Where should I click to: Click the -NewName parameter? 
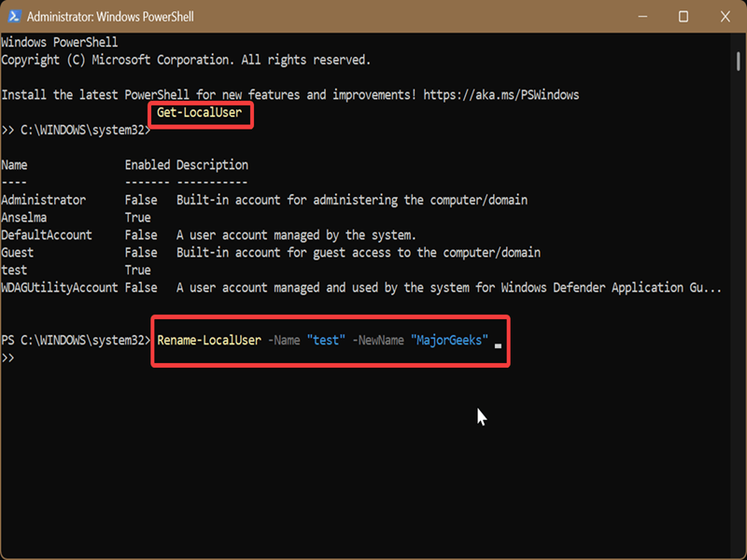(378, 341)
